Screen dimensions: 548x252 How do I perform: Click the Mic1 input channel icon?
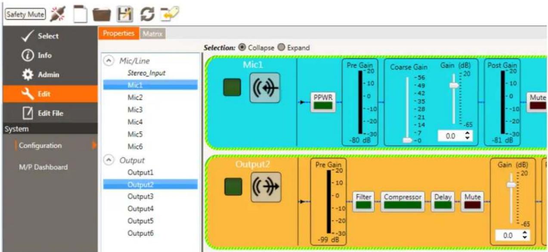click(x=265, y=88)
